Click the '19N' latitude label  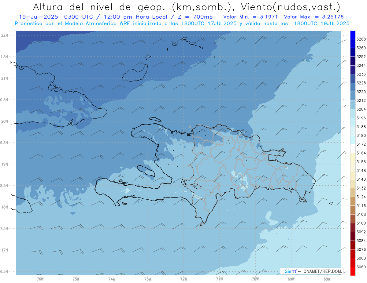coord(5,164)
